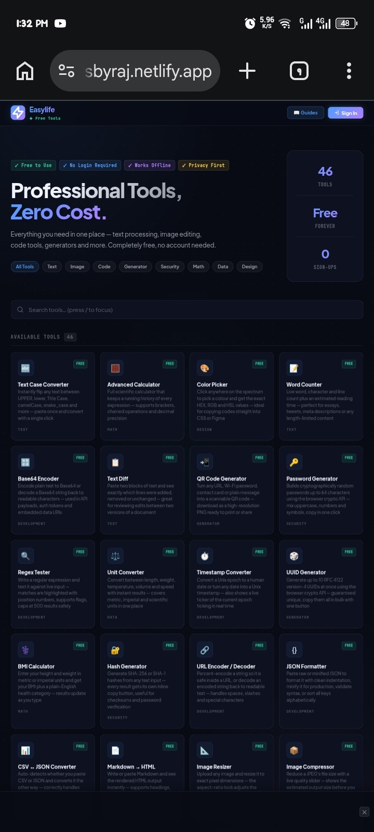This screenshot has width=374, height=832.
Task: Click the Free to Use badge
Action: 33,165
